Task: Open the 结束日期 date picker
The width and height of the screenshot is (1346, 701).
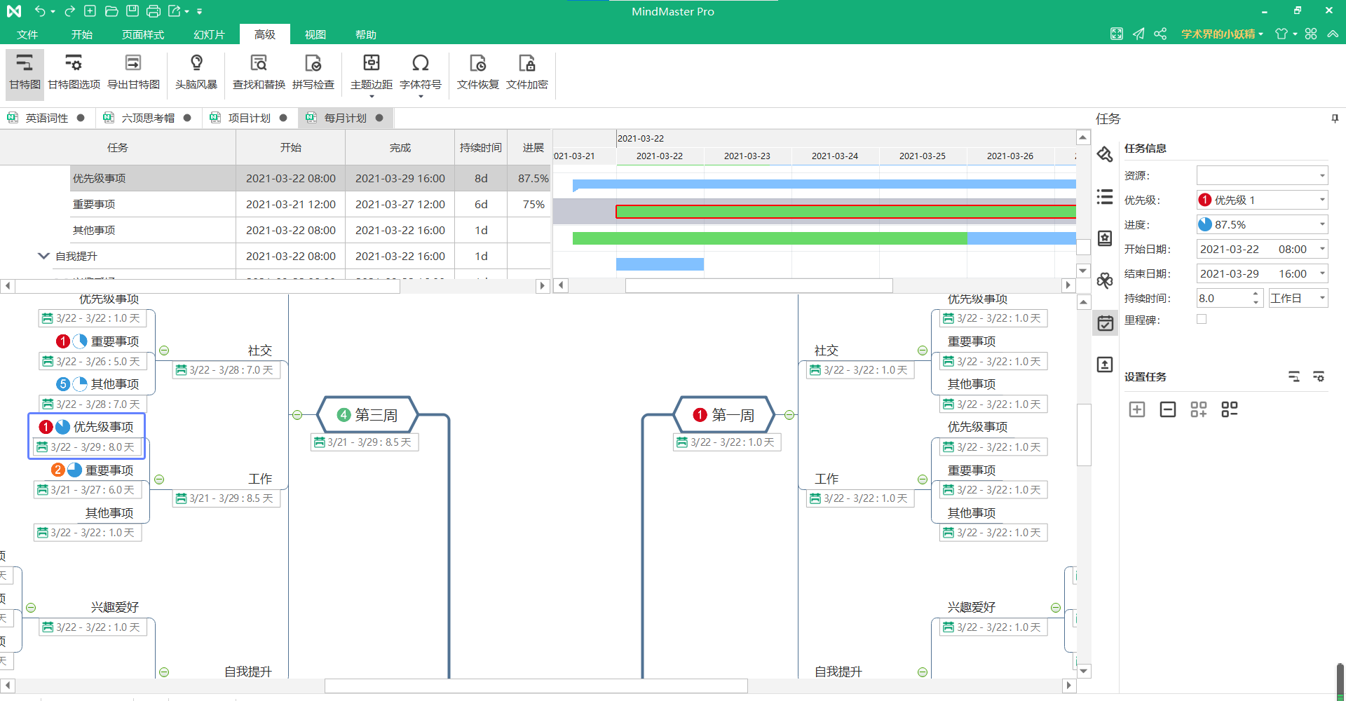Action: click(x=1262, y=273)
